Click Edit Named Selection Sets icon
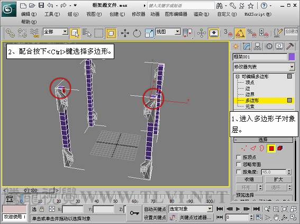This screenshot has height=224, width=300. click(278, 33)
